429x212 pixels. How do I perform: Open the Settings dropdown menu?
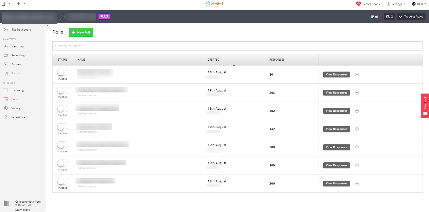tap(396, 4)
